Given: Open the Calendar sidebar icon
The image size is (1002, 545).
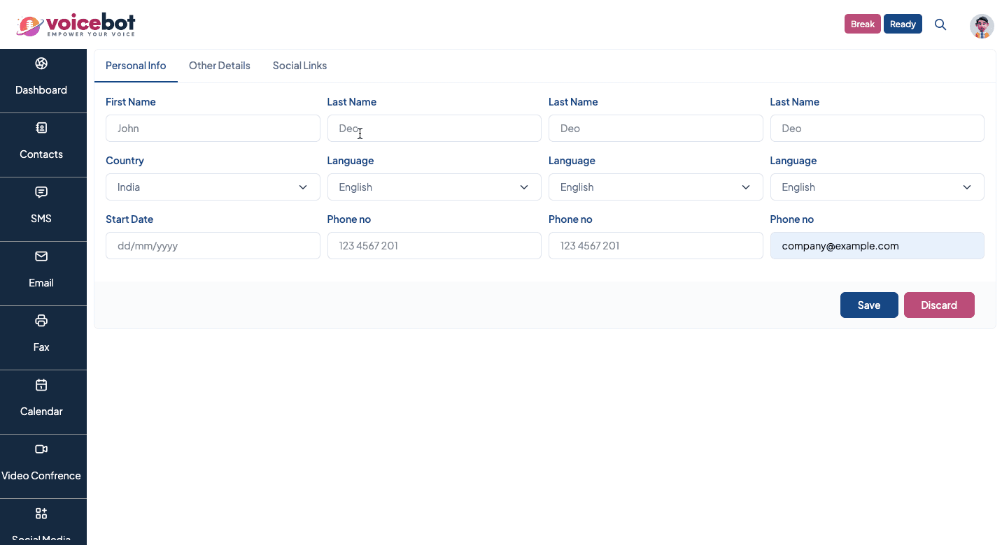Looking at the screenshot, I should pos(41,386).
